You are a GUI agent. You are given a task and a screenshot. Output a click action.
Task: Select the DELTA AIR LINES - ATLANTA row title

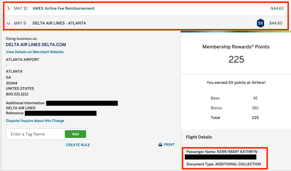click(x=59, y=23)
